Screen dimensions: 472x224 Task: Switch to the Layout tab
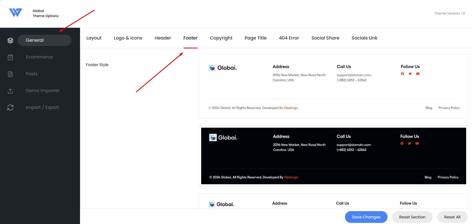(94, 38)
